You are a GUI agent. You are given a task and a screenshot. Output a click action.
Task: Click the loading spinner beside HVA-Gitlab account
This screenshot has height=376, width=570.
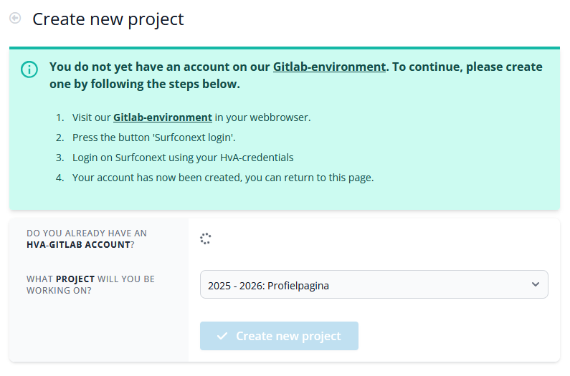[x=205, y=238]
